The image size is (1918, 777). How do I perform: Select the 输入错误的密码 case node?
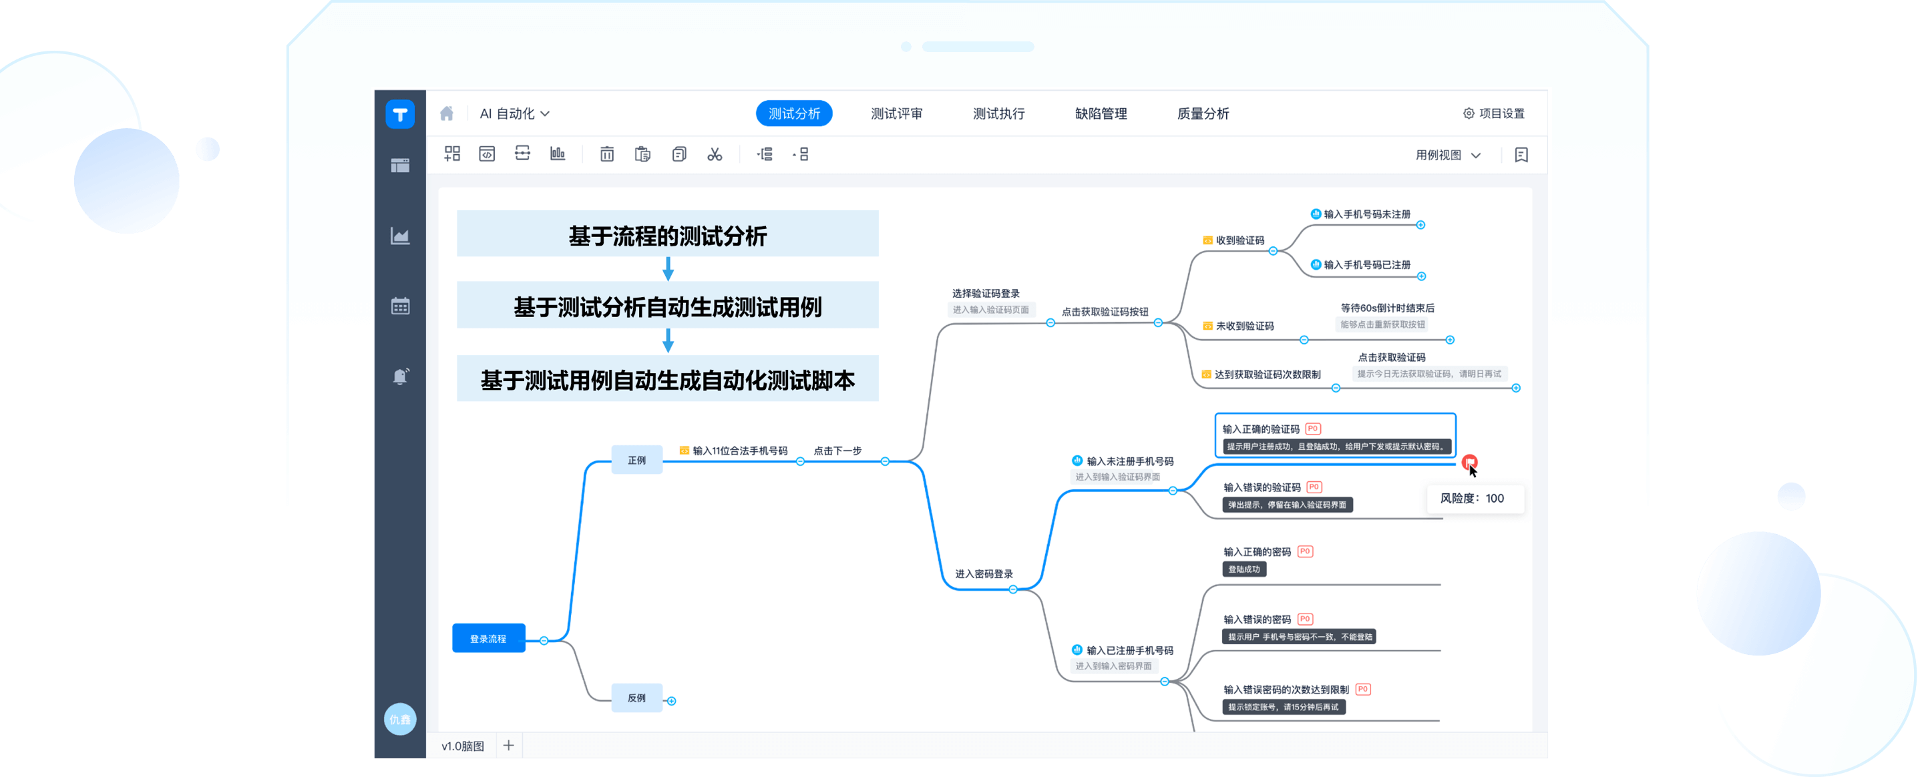(1257, 619)
